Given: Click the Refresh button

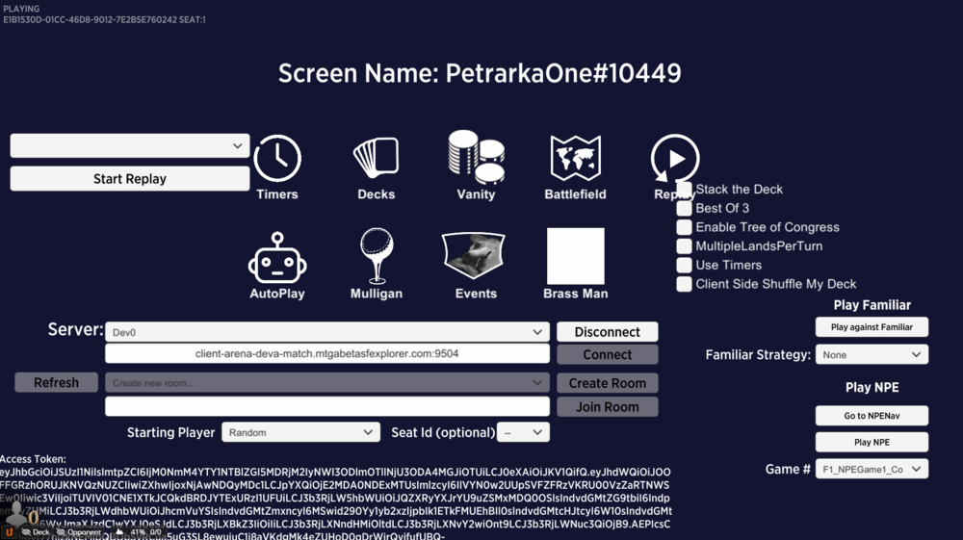Looking at the screenshot, I should (x=56, y=382).
